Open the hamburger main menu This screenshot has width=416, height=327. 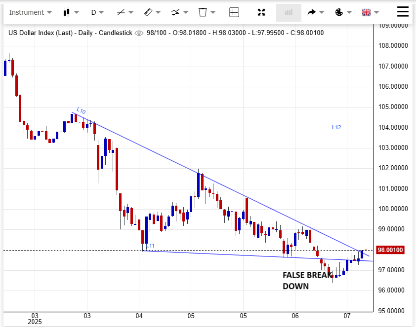(x=403, y=10)
